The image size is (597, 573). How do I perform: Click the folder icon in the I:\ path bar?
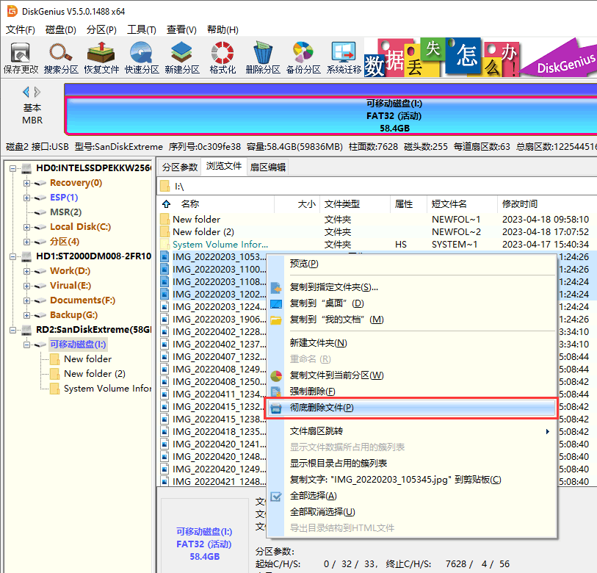(165, 187)
